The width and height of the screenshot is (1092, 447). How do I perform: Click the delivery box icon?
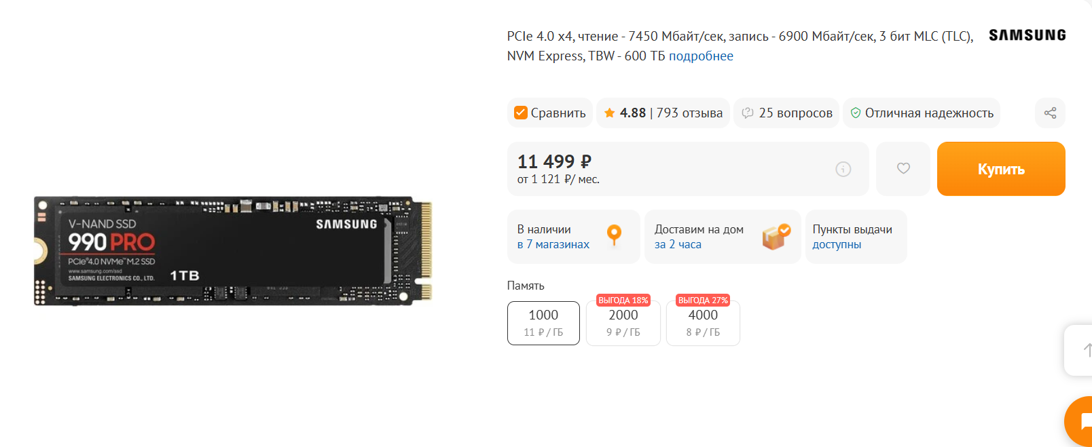coord(776,236)
